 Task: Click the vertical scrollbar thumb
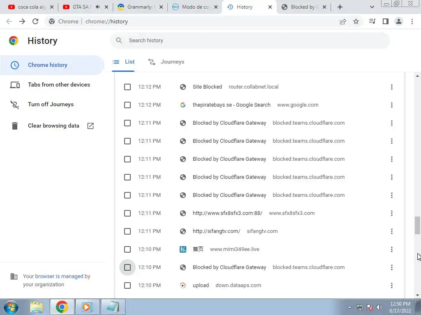coord(417,225)
